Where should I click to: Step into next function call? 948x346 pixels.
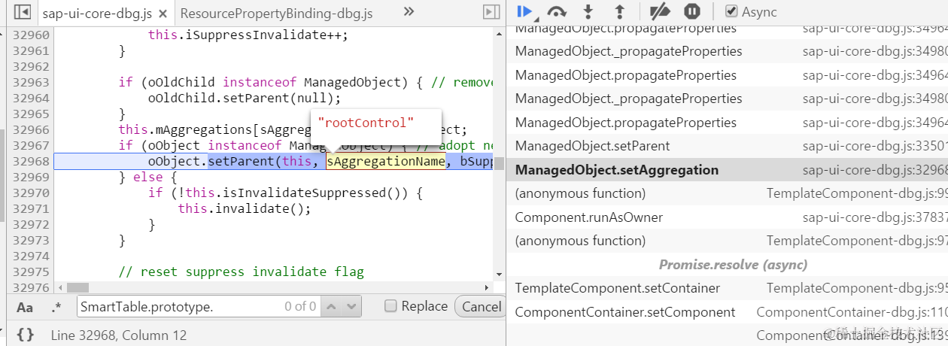(x=588, y=11)
